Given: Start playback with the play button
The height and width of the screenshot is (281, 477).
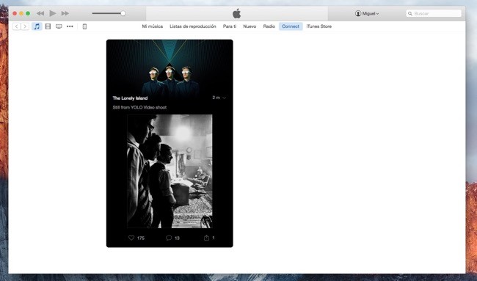Looking at the screenshot, I should [53, 13].
